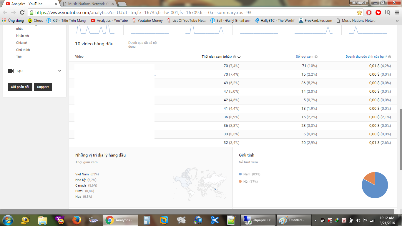
Task: Click the network signal tray icon
Action: coord(372,220)
